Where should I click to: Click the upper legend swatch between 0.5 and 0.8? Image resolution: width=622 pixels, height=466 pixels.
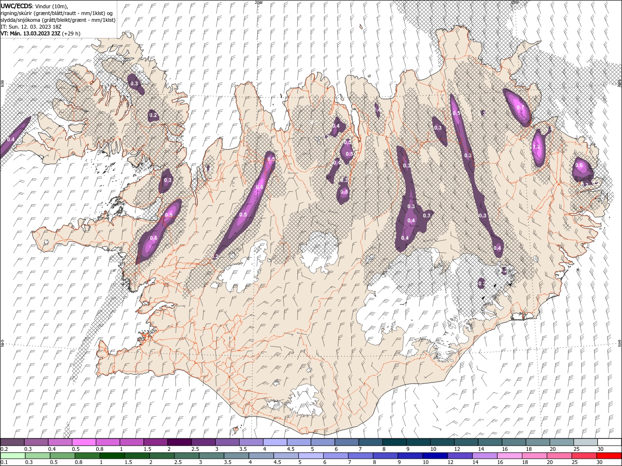pos(84,442)
